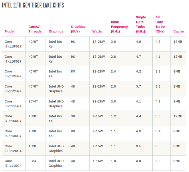Click the Core i3-1115G4 model cell

coord(13,104)
